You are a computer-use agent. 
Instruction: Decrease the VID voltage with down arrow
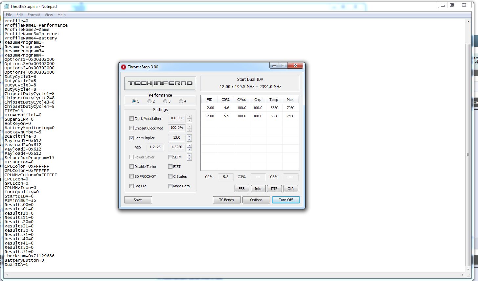pos(189,150)
